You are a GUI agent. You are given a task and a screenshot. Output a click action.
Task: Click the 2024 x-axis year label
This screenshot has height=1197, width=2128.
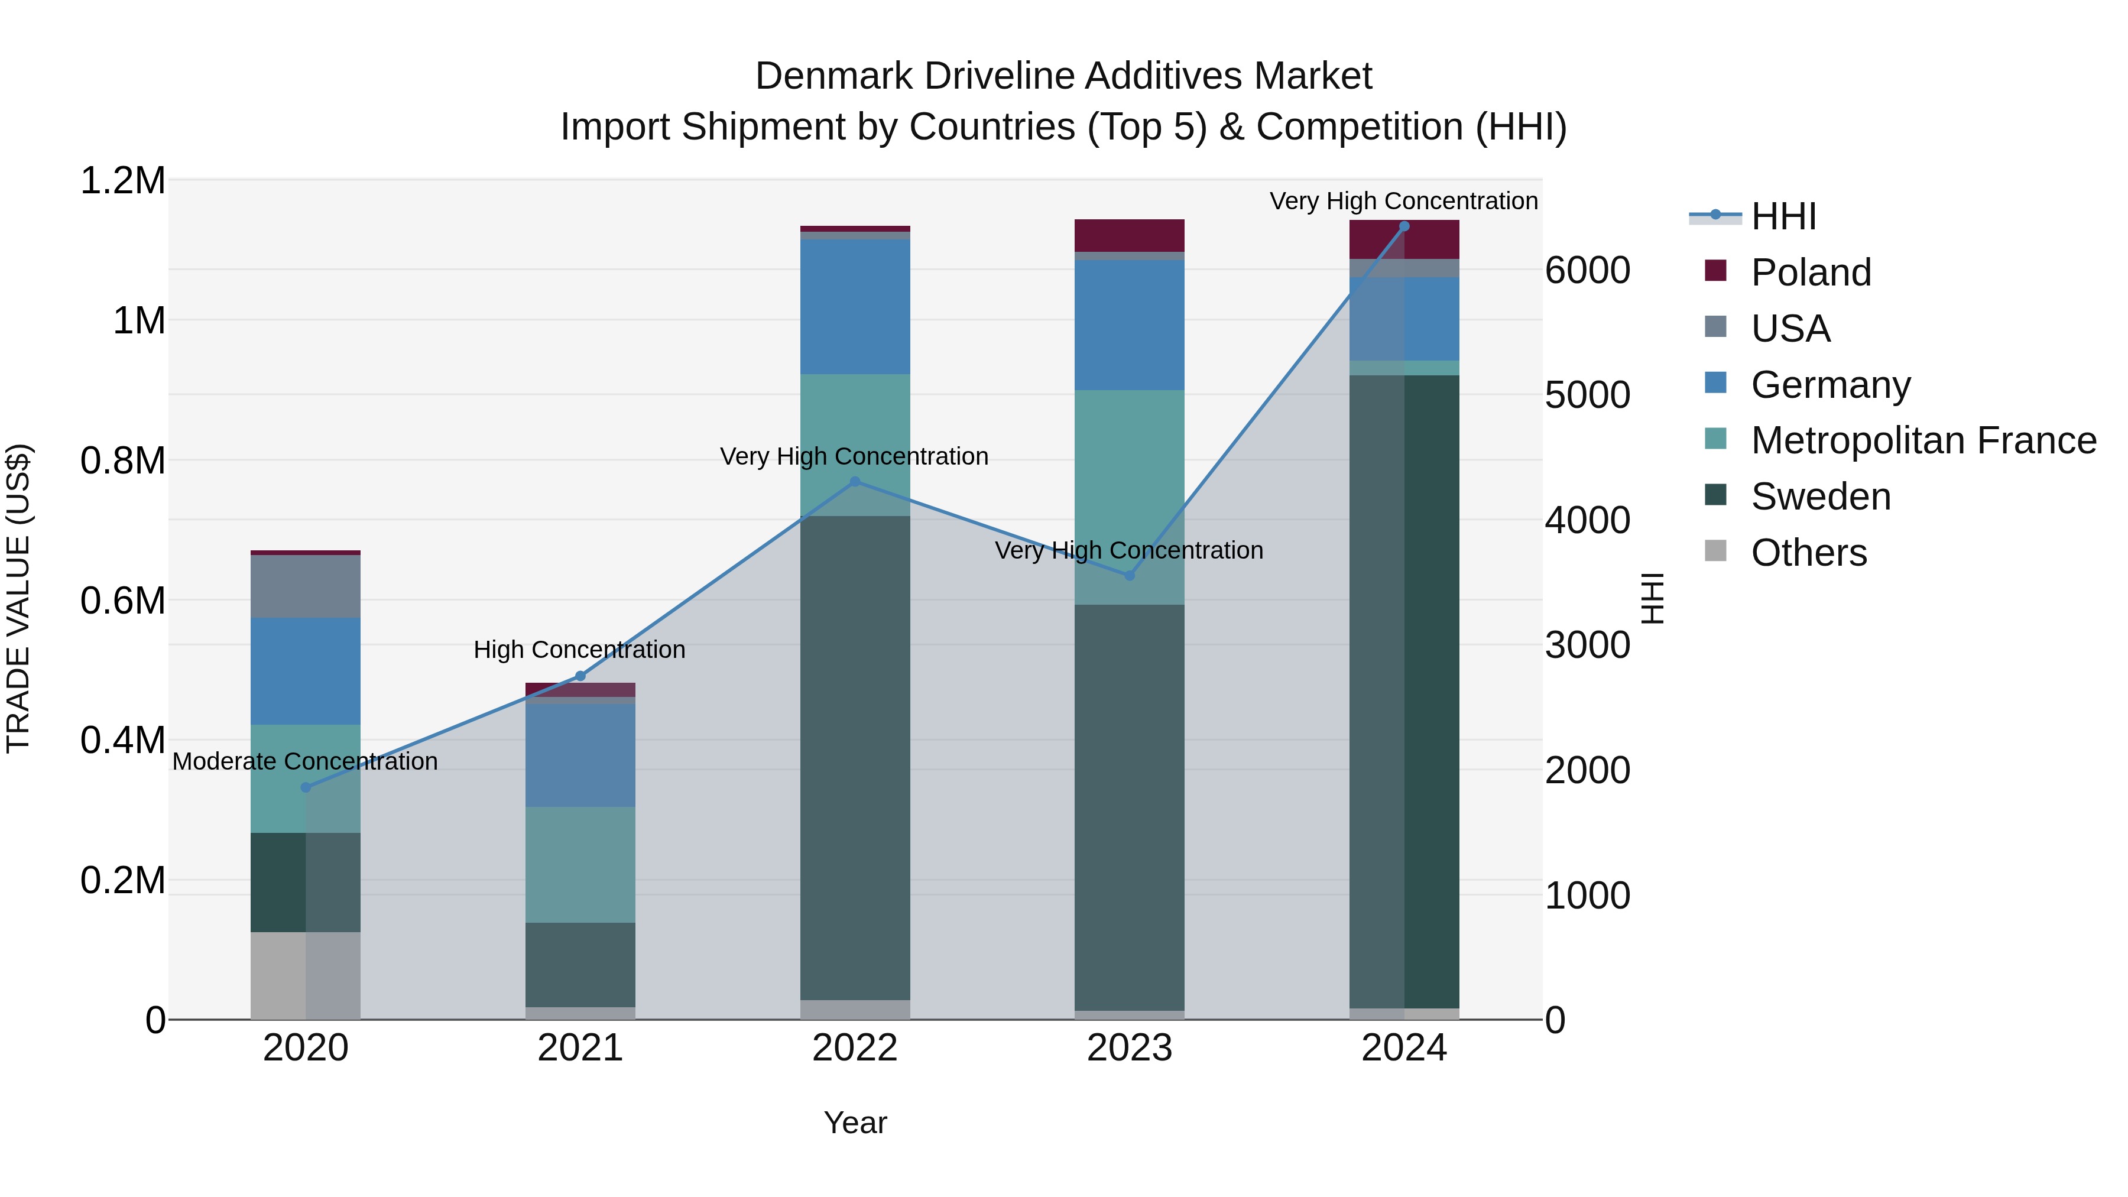coord(1404,1048)
